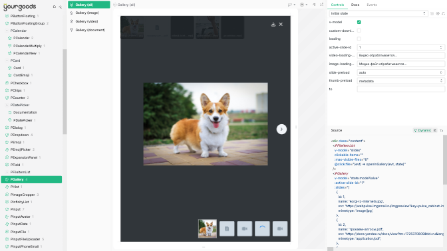The width and height of the screenshot is (447, 251).
Task: Select the PGallery story
Action: 31,179
